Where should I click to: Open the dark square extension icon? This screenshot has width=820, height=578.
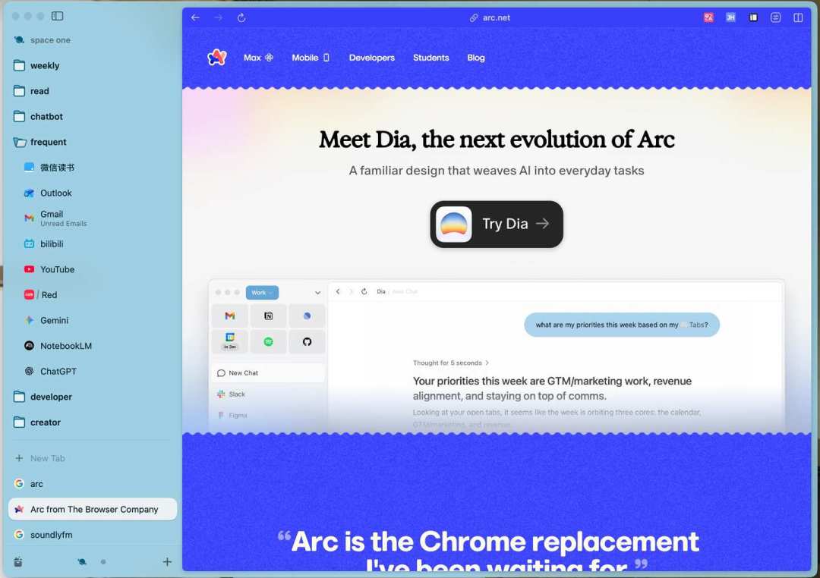click(x=753, y=17)
